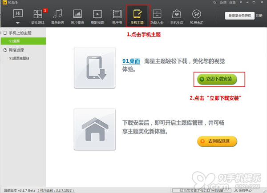Select 手机主题 phone themes tab
The image size is (267, 193).
137,17
